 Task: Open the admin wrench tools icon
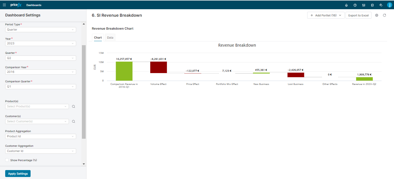click(381, 5)
